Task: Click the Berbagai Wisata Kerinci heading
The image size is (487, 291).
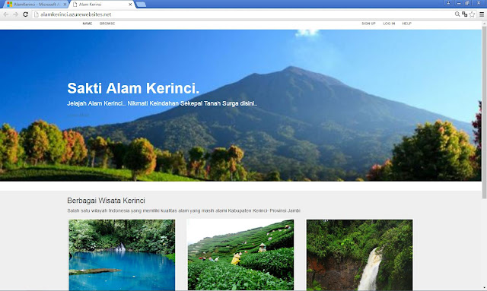Action: pyautogui.click(x=107, y=201)
